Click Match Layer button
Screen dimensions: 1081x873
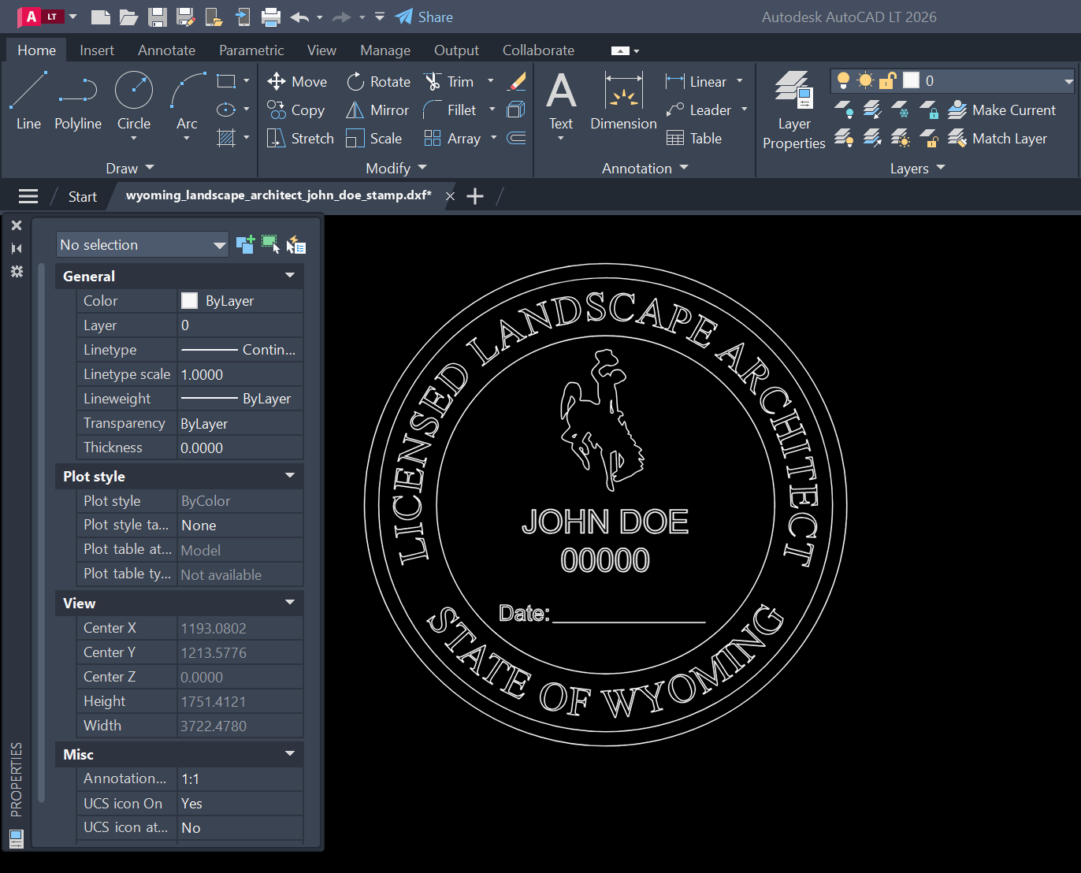(997, 139)
